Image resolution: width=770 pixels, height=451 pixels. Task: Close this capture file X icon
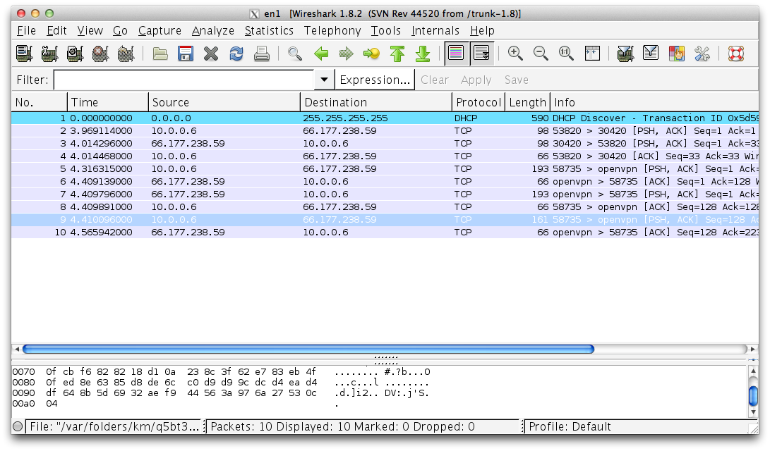pyautogui.click(x=211, y=54)
